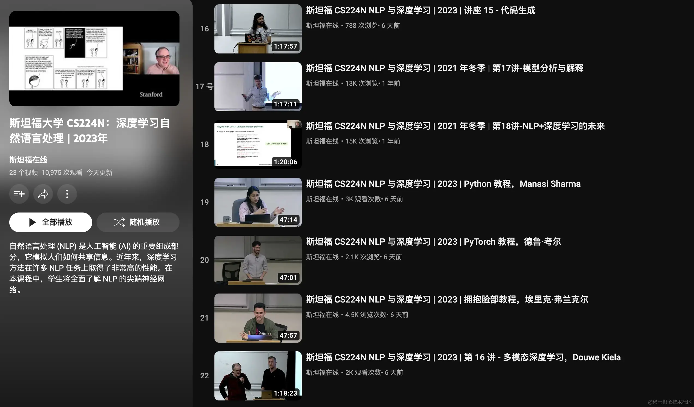Screen dimensions: 694x407
Task: Click 斯坦福在线 channel name under PyTorch tutorial
Action: [322, 257]
